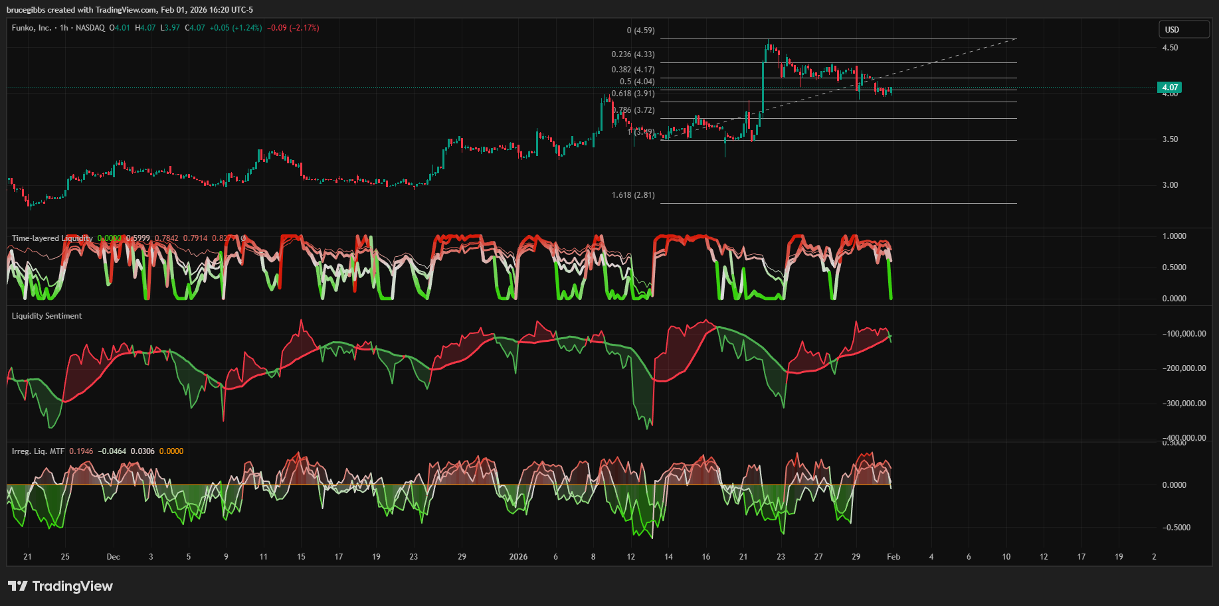Image resolution: width=1219 pixels, height=606 pixels.
Task: Click the TradingView logo icon
Action: point(18,586)
